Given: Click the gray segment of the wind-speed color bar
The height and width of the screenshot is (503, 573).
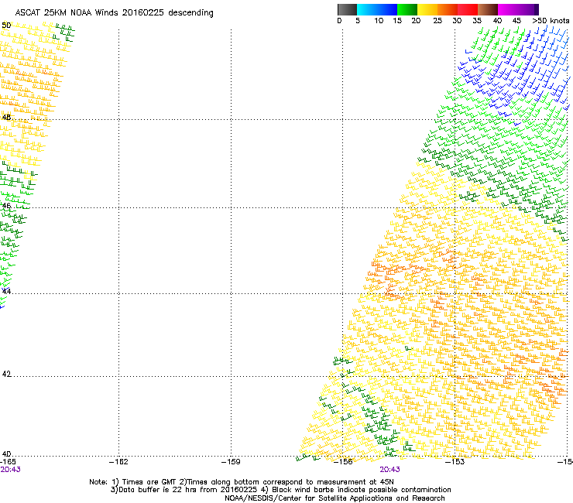Looking at the screenshot, I should pos(347,9).
